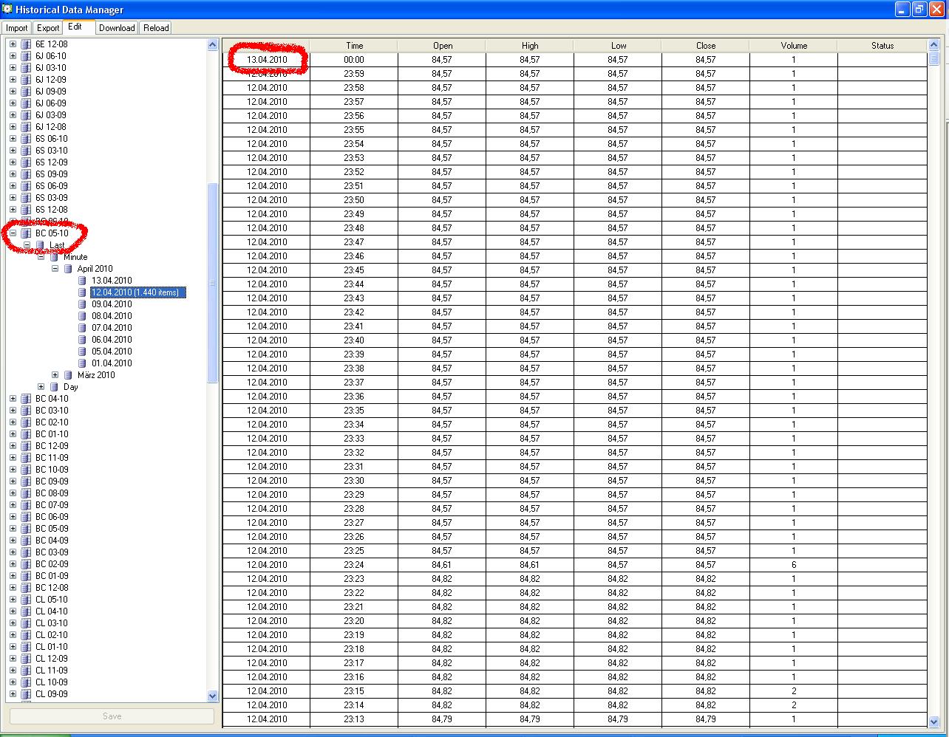Expand the CL 12-09 tree node
This screenshot has width=949, height=737.
13,659
